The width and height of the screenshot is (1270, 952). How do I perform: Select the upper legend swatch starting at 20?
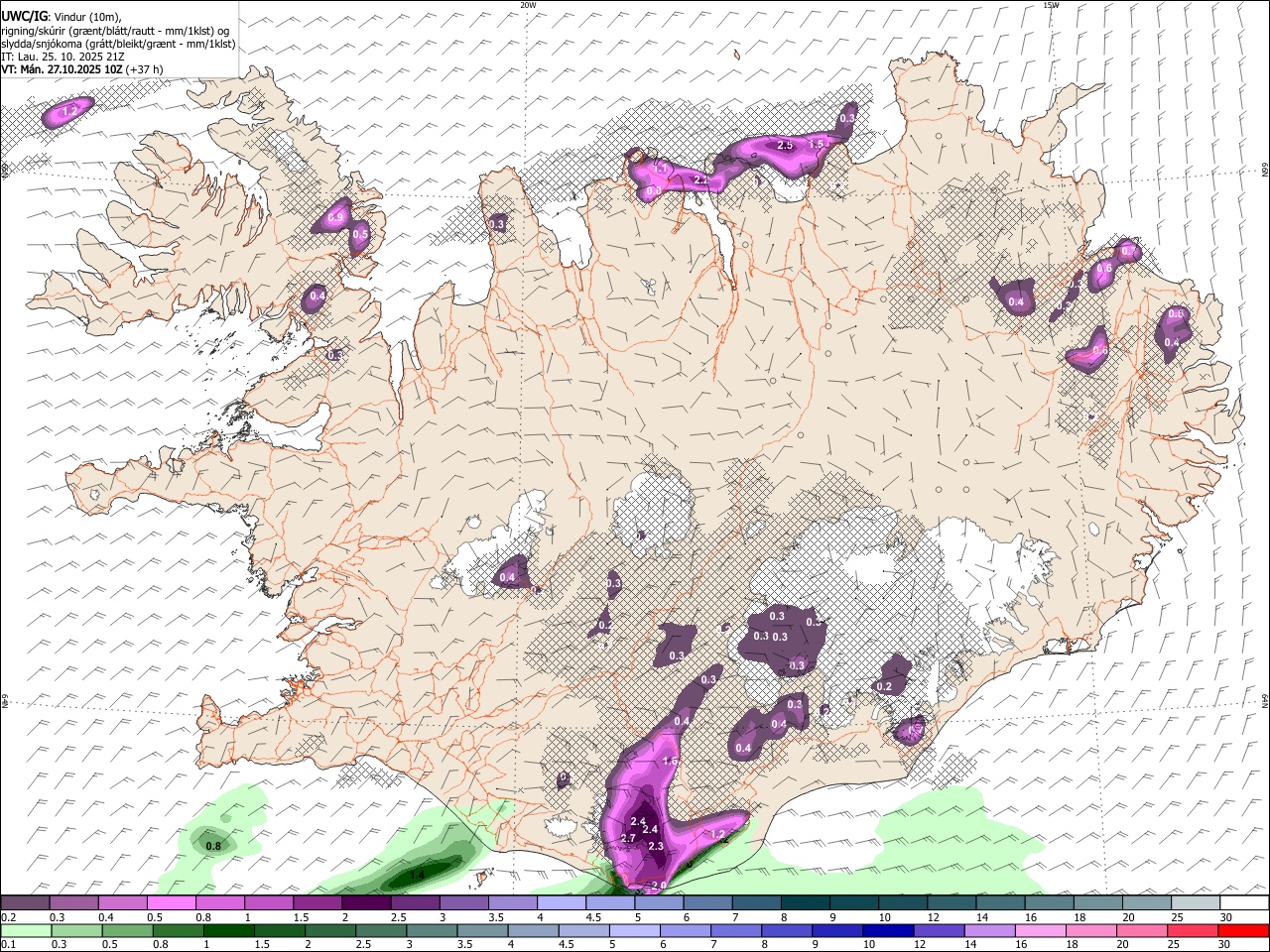[x=1146, y=903]
